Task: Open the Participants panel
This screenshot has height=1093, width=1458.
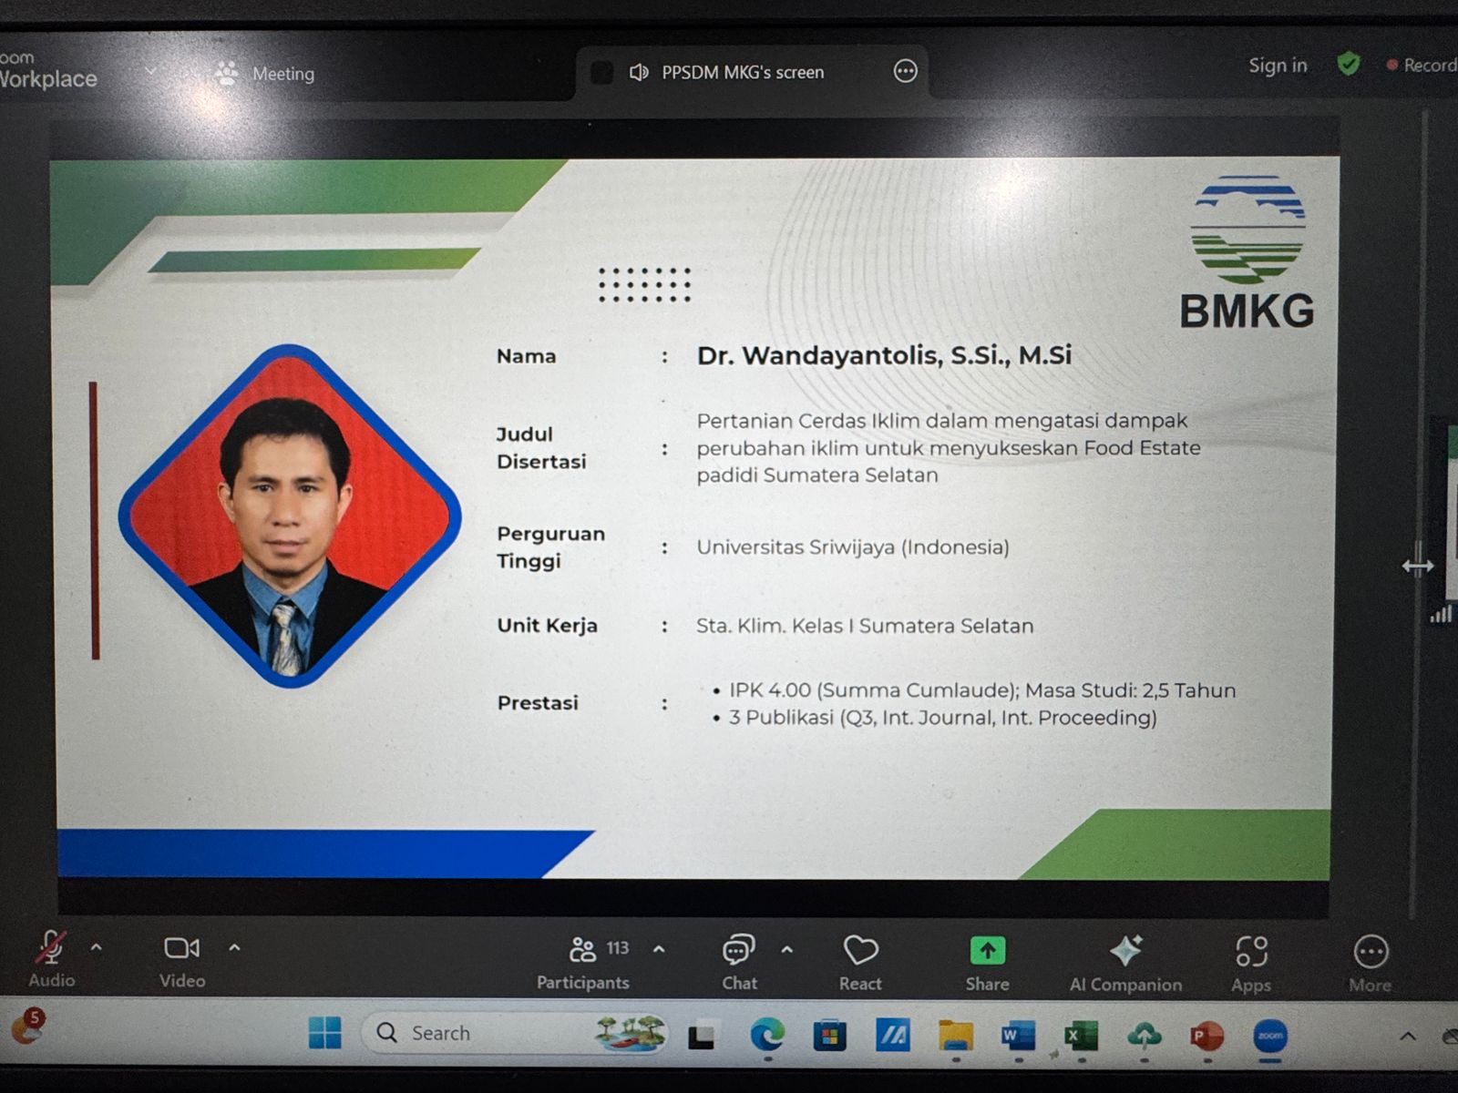Action: pyautogui.click(x=583, y=962)
